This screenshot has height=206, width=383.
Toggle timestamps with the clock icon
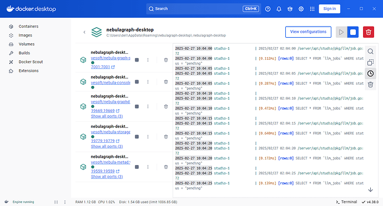(x=371, y=74)
